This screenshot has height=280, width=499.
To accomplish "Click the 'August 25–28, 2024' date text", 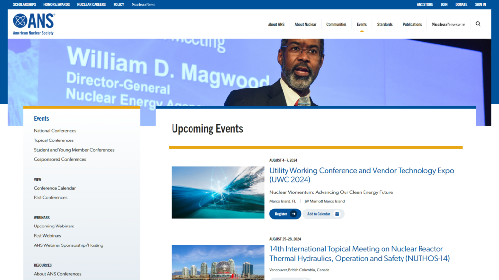I will click(x=285, y=239).
